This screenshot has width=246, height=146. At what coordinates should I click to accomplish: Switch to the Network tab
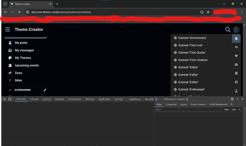tap(60, 99)
